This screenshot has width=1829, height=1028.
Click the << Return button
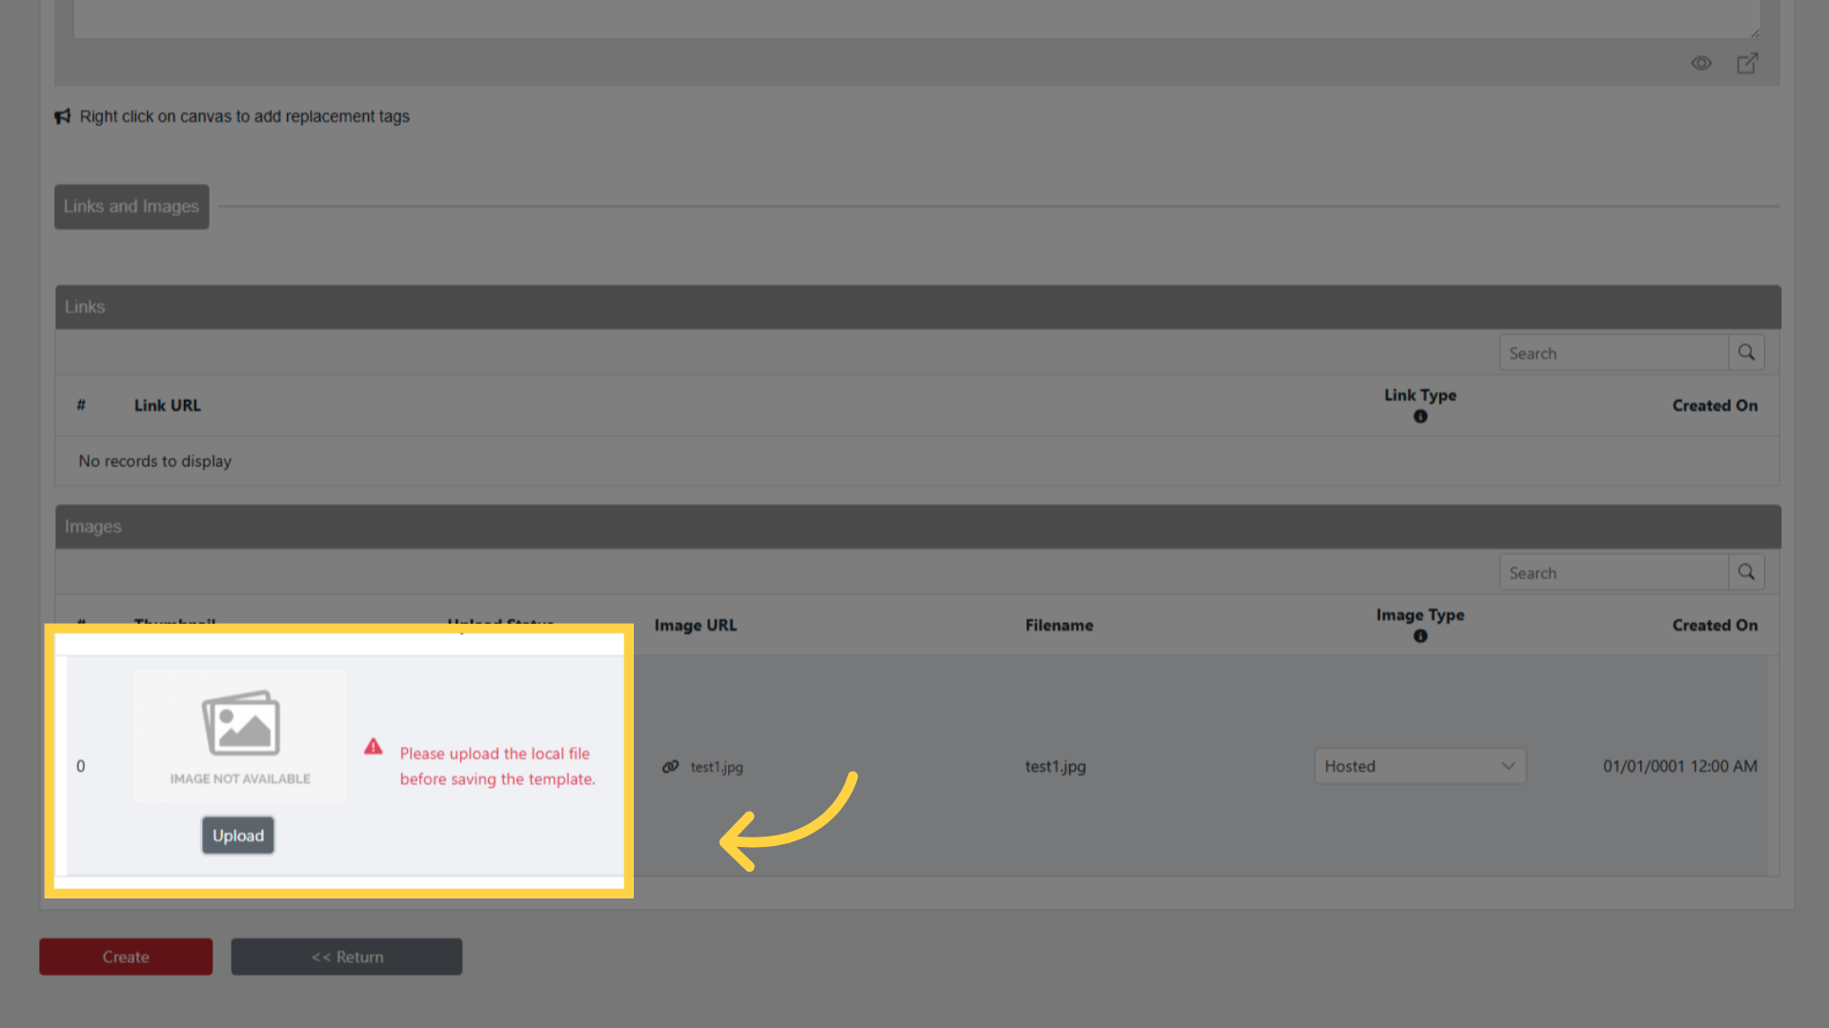347,957
